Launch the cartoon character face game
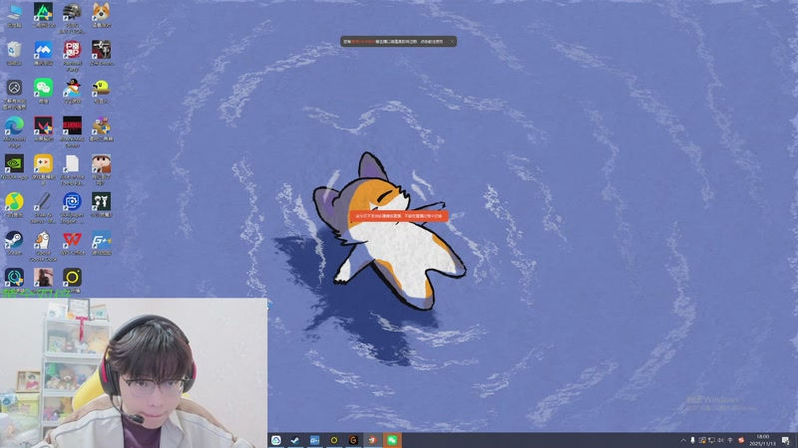798x448 pixels. [101, 168]
